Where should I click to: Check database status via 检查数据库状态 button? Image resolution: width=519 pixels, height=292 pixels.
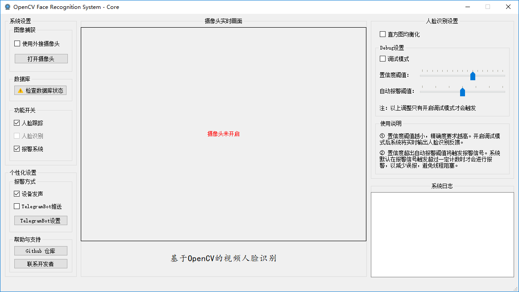(x=41, y=90)
